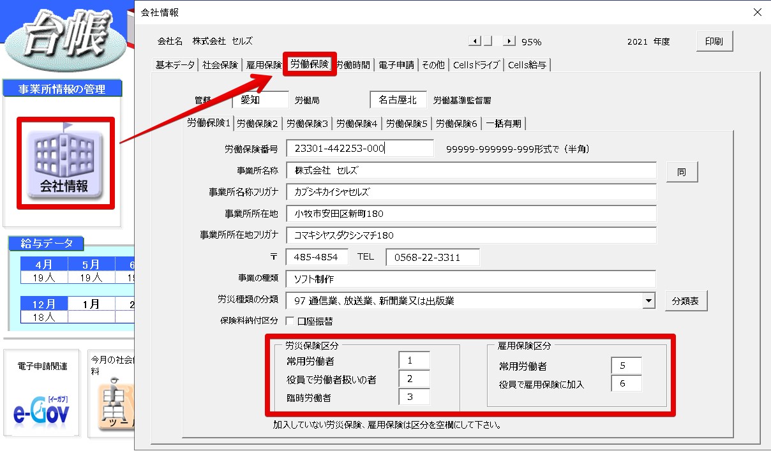Click the 12月 header in 給与データ

pos(44,304)
